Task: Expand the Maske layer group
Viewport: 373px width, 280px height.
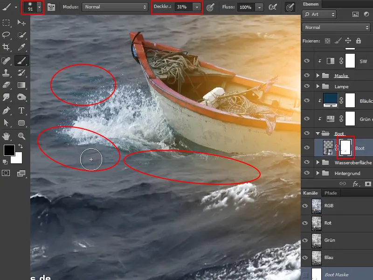Action: pyautogui.click(x=318, y=76)
